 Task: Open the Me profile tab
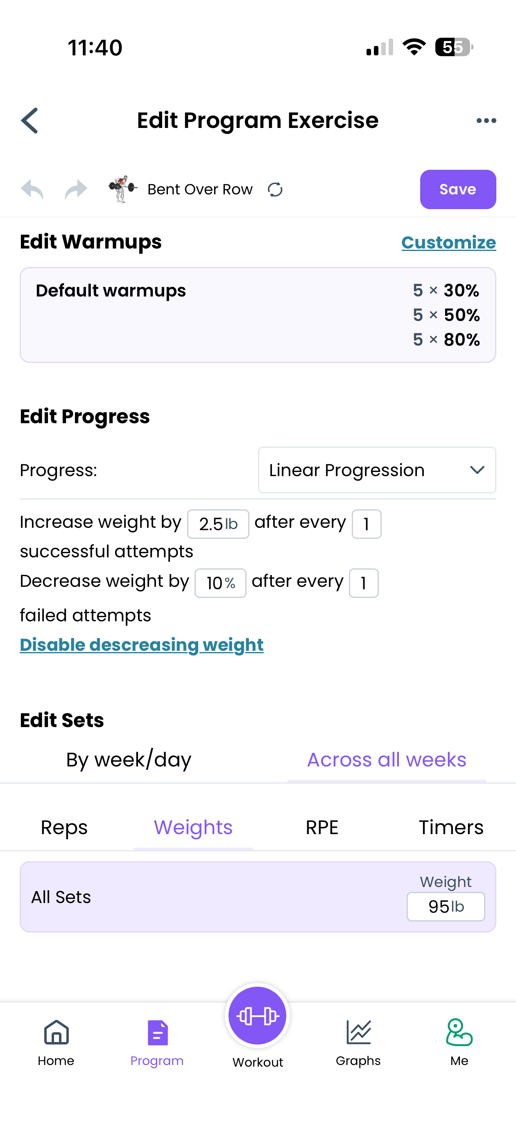pos(459,1041)
